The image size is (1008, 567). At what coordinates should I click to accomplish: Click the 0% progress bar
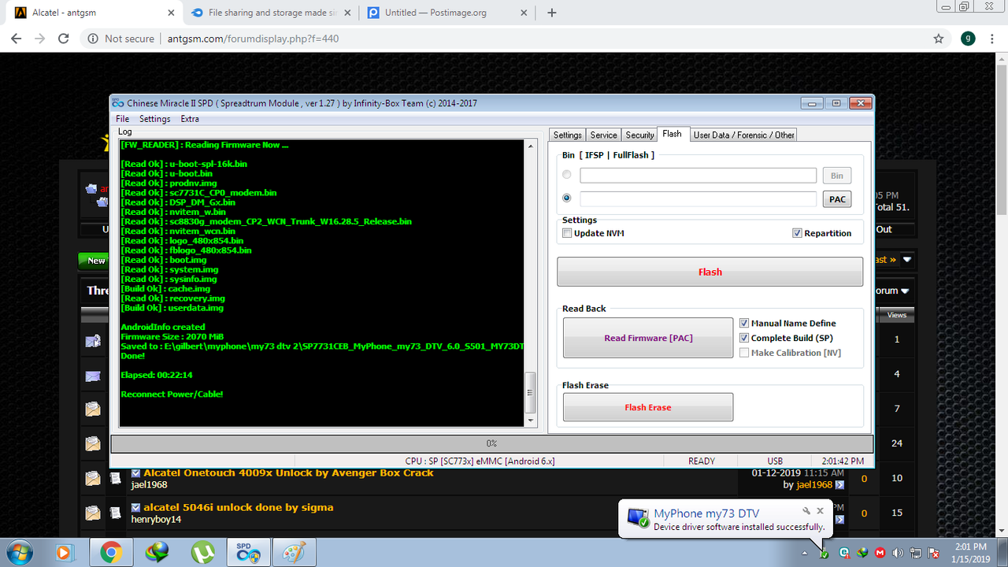(491, 443)
